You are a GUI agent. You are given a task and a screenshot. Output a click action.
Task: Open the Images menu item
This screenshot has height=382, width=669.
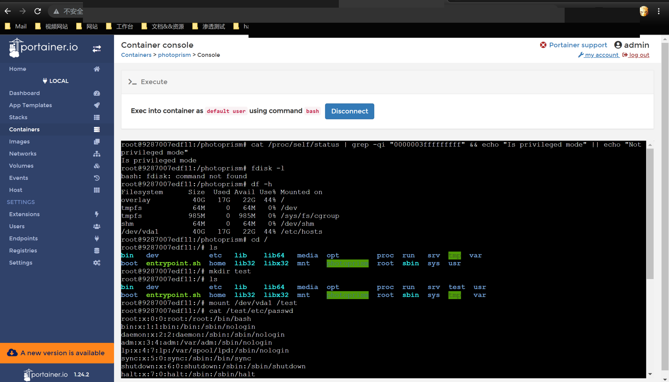coord(19,142)
